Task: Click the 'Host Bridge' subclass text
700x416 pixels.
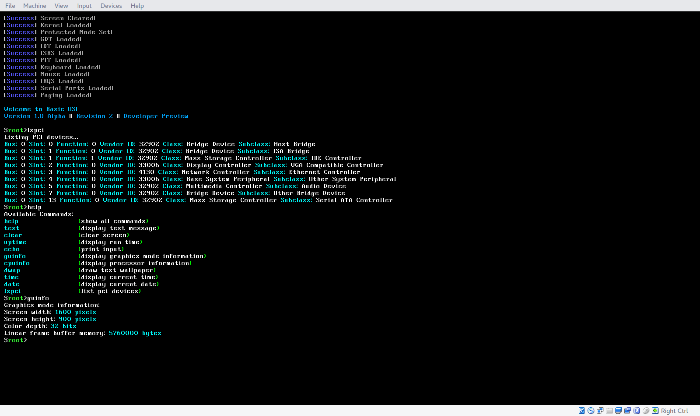Action: coord(294,144)
